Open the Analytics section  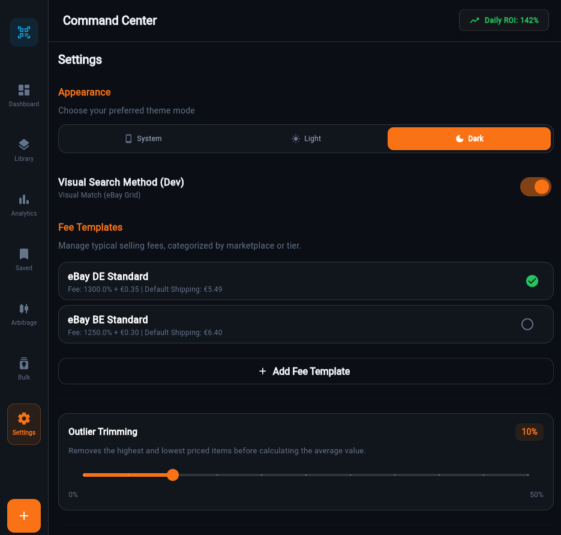pyautogui.click(x=24, y=204)
